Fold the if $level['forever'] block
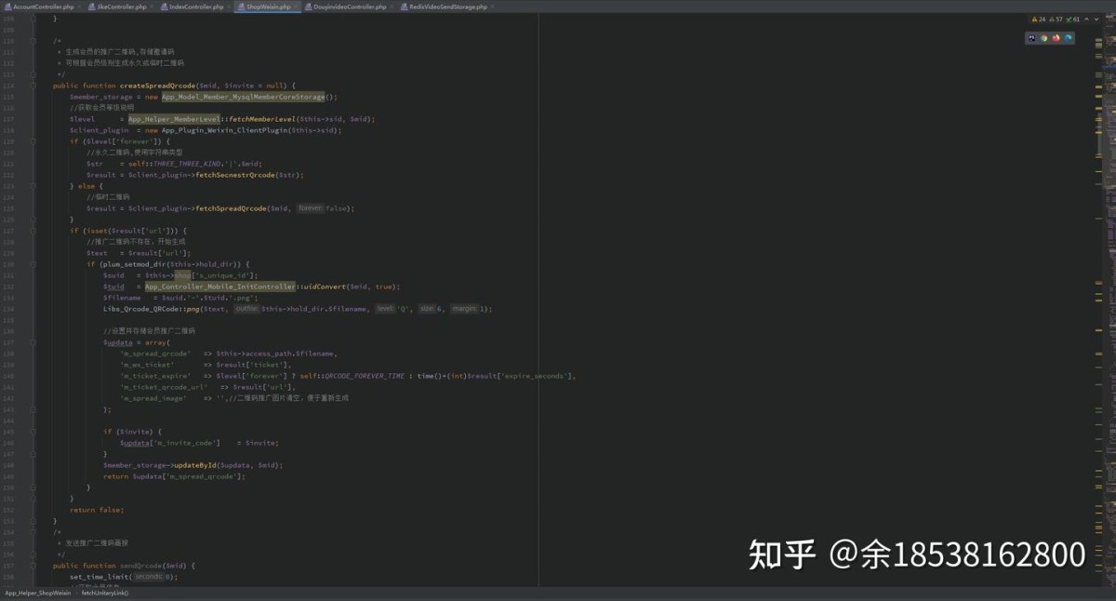Image resolution: width=1116 pixels, height=601 pixels. pyautogui.click(x=34, y=141)
